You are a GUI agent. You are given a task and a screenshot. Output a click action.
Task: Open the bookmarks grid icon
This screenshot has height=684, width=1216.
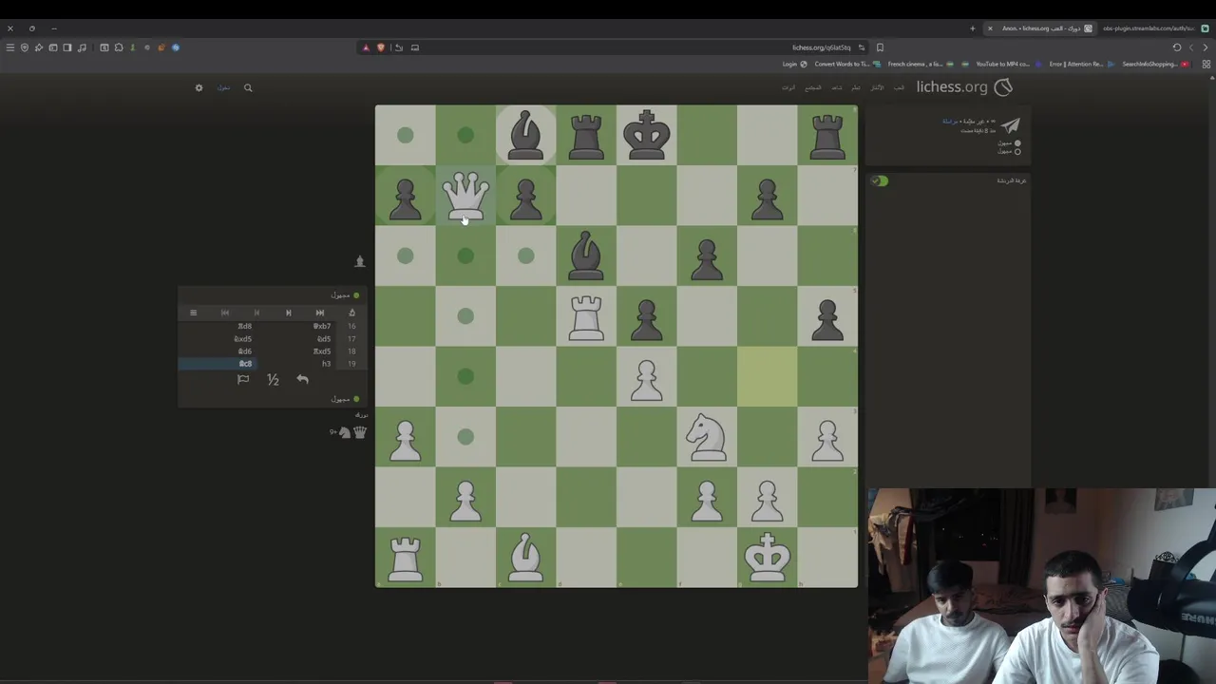pyautogui.click(x=1206, y=64)
